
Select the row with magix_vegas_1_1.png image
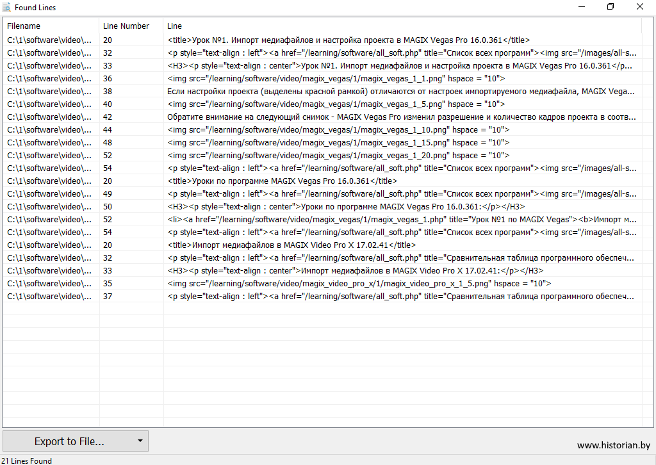[336, 78]
